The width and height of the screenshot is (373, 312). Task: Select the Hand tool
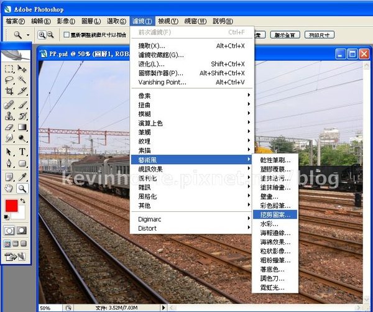[9, 188]
